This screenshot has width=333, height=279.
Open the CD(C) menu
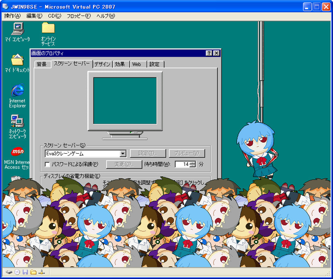(x=54, y=16)
